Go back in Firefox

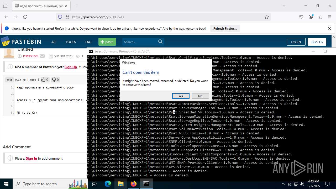click(6, 17)
